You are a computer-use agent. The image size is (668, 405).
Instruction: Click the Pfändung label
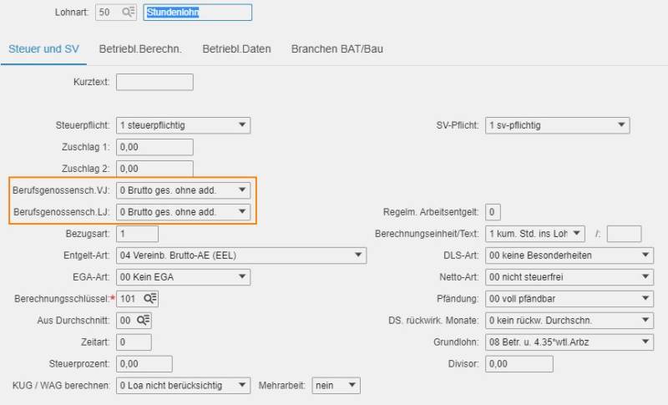pos(458,299)
